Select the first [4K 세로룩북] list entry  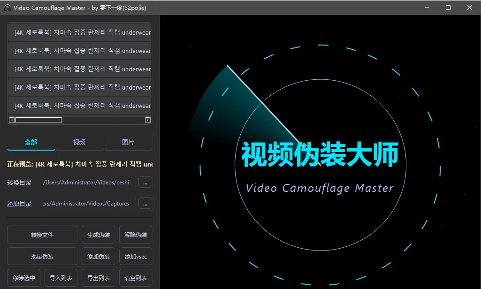(x=80, y=32)
